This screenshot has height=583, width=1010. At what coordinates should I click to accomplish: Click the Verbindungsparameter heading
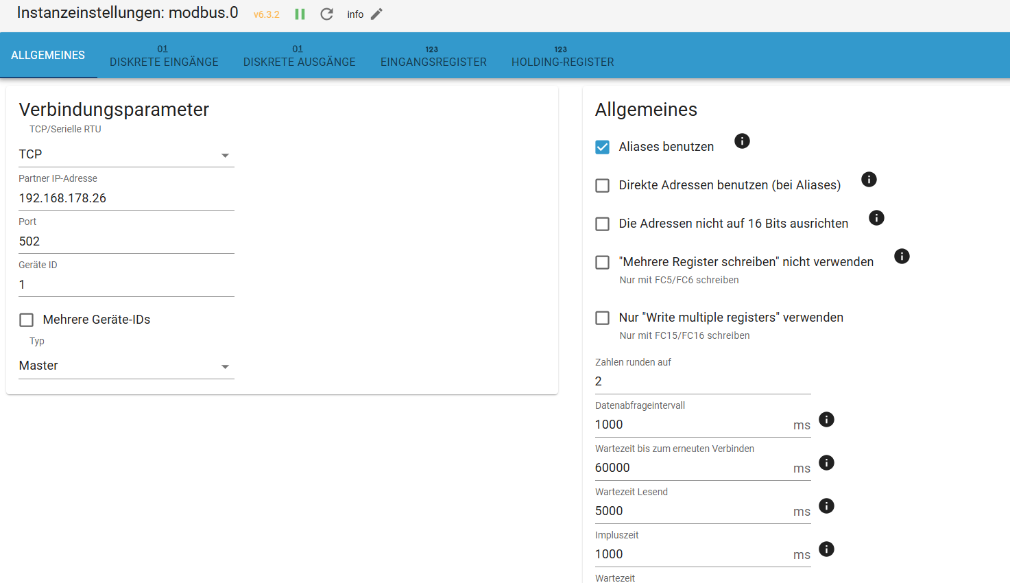point(114,110)
